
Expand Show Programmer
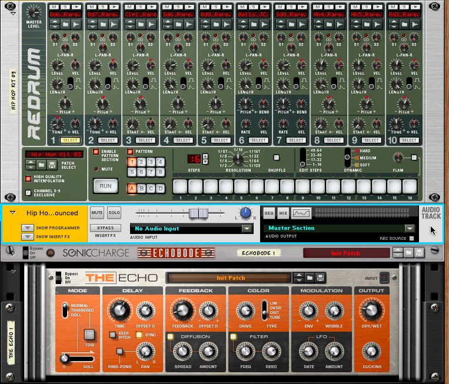pos(28,228)
